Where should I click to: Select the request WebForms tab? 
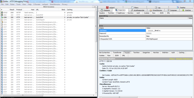tap(121, 13)
